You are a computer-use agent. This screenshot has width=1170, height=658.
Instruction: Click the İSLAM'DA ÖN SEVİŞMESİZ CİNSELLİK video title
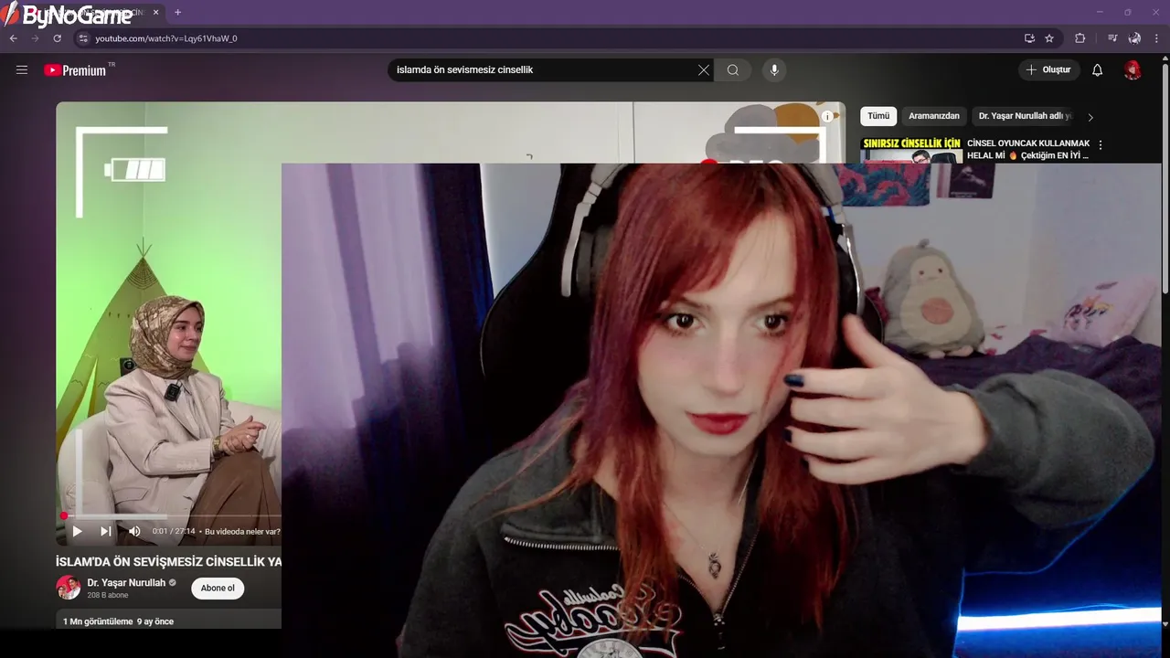pos(169,561)
